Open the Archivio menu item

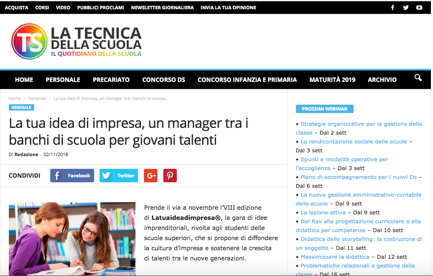382,80
